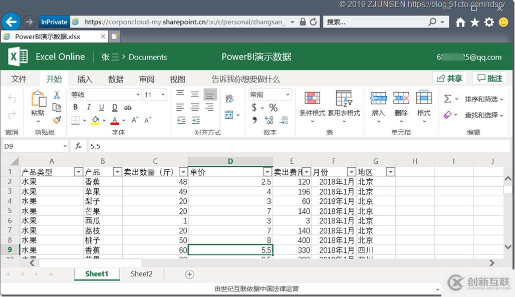Image resolution: width=515 pixels, height=297 pixels.
Task: Open Format as Table menu
Action: (x=344, y=106)
